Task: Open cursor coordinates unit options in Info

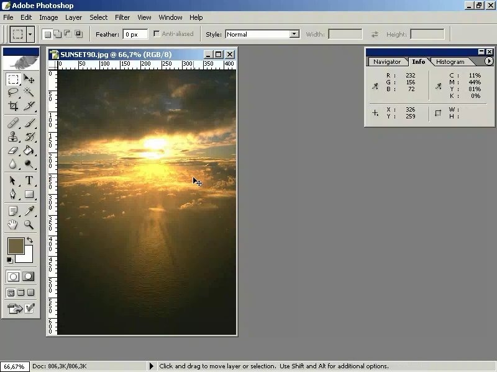Action: [375, 113]
